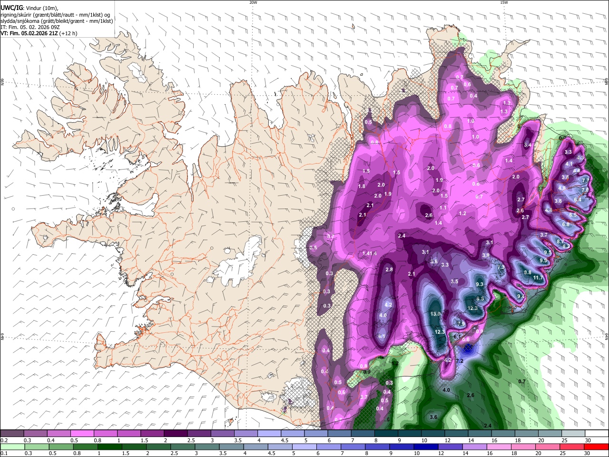
Task: Select the palest green 0.1–0.3 rain swatch
Action: coord(12,447)
